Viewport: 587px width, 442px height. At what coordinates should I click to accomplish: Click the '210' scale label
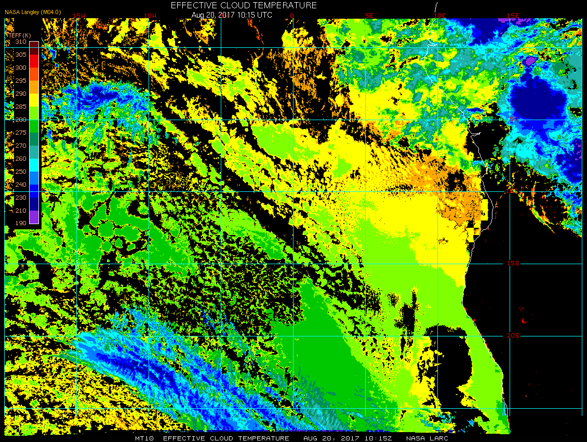pyautogui.click(x=21, y=211)
